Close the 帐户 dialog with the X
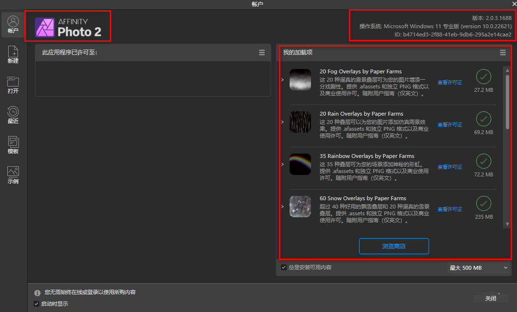 pyautogui.click(x=514, y=4)
